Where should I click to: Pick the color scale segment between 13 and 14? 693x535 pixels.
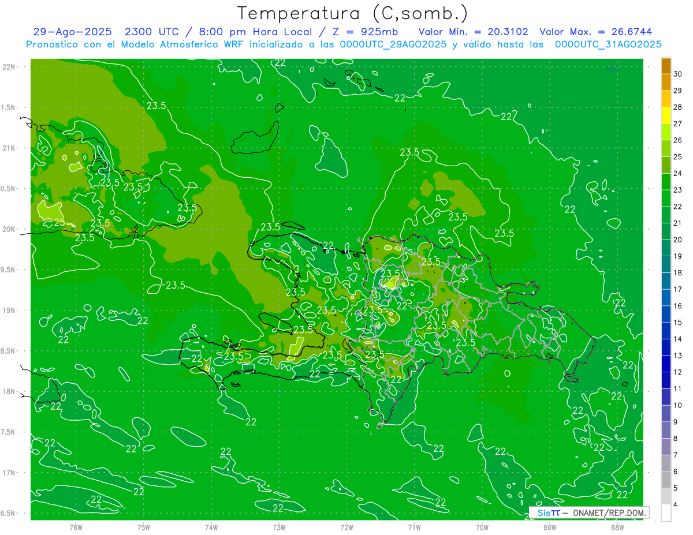(666, 347)
